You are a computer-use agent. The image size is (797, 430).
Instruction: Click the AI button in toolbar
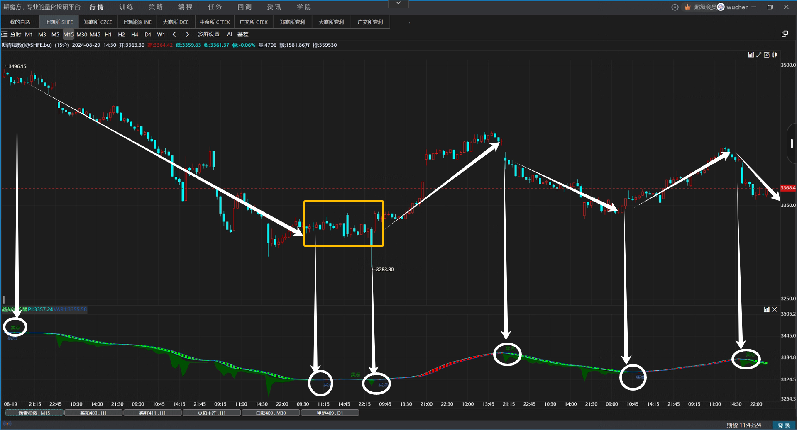click(x=230, y=34)
